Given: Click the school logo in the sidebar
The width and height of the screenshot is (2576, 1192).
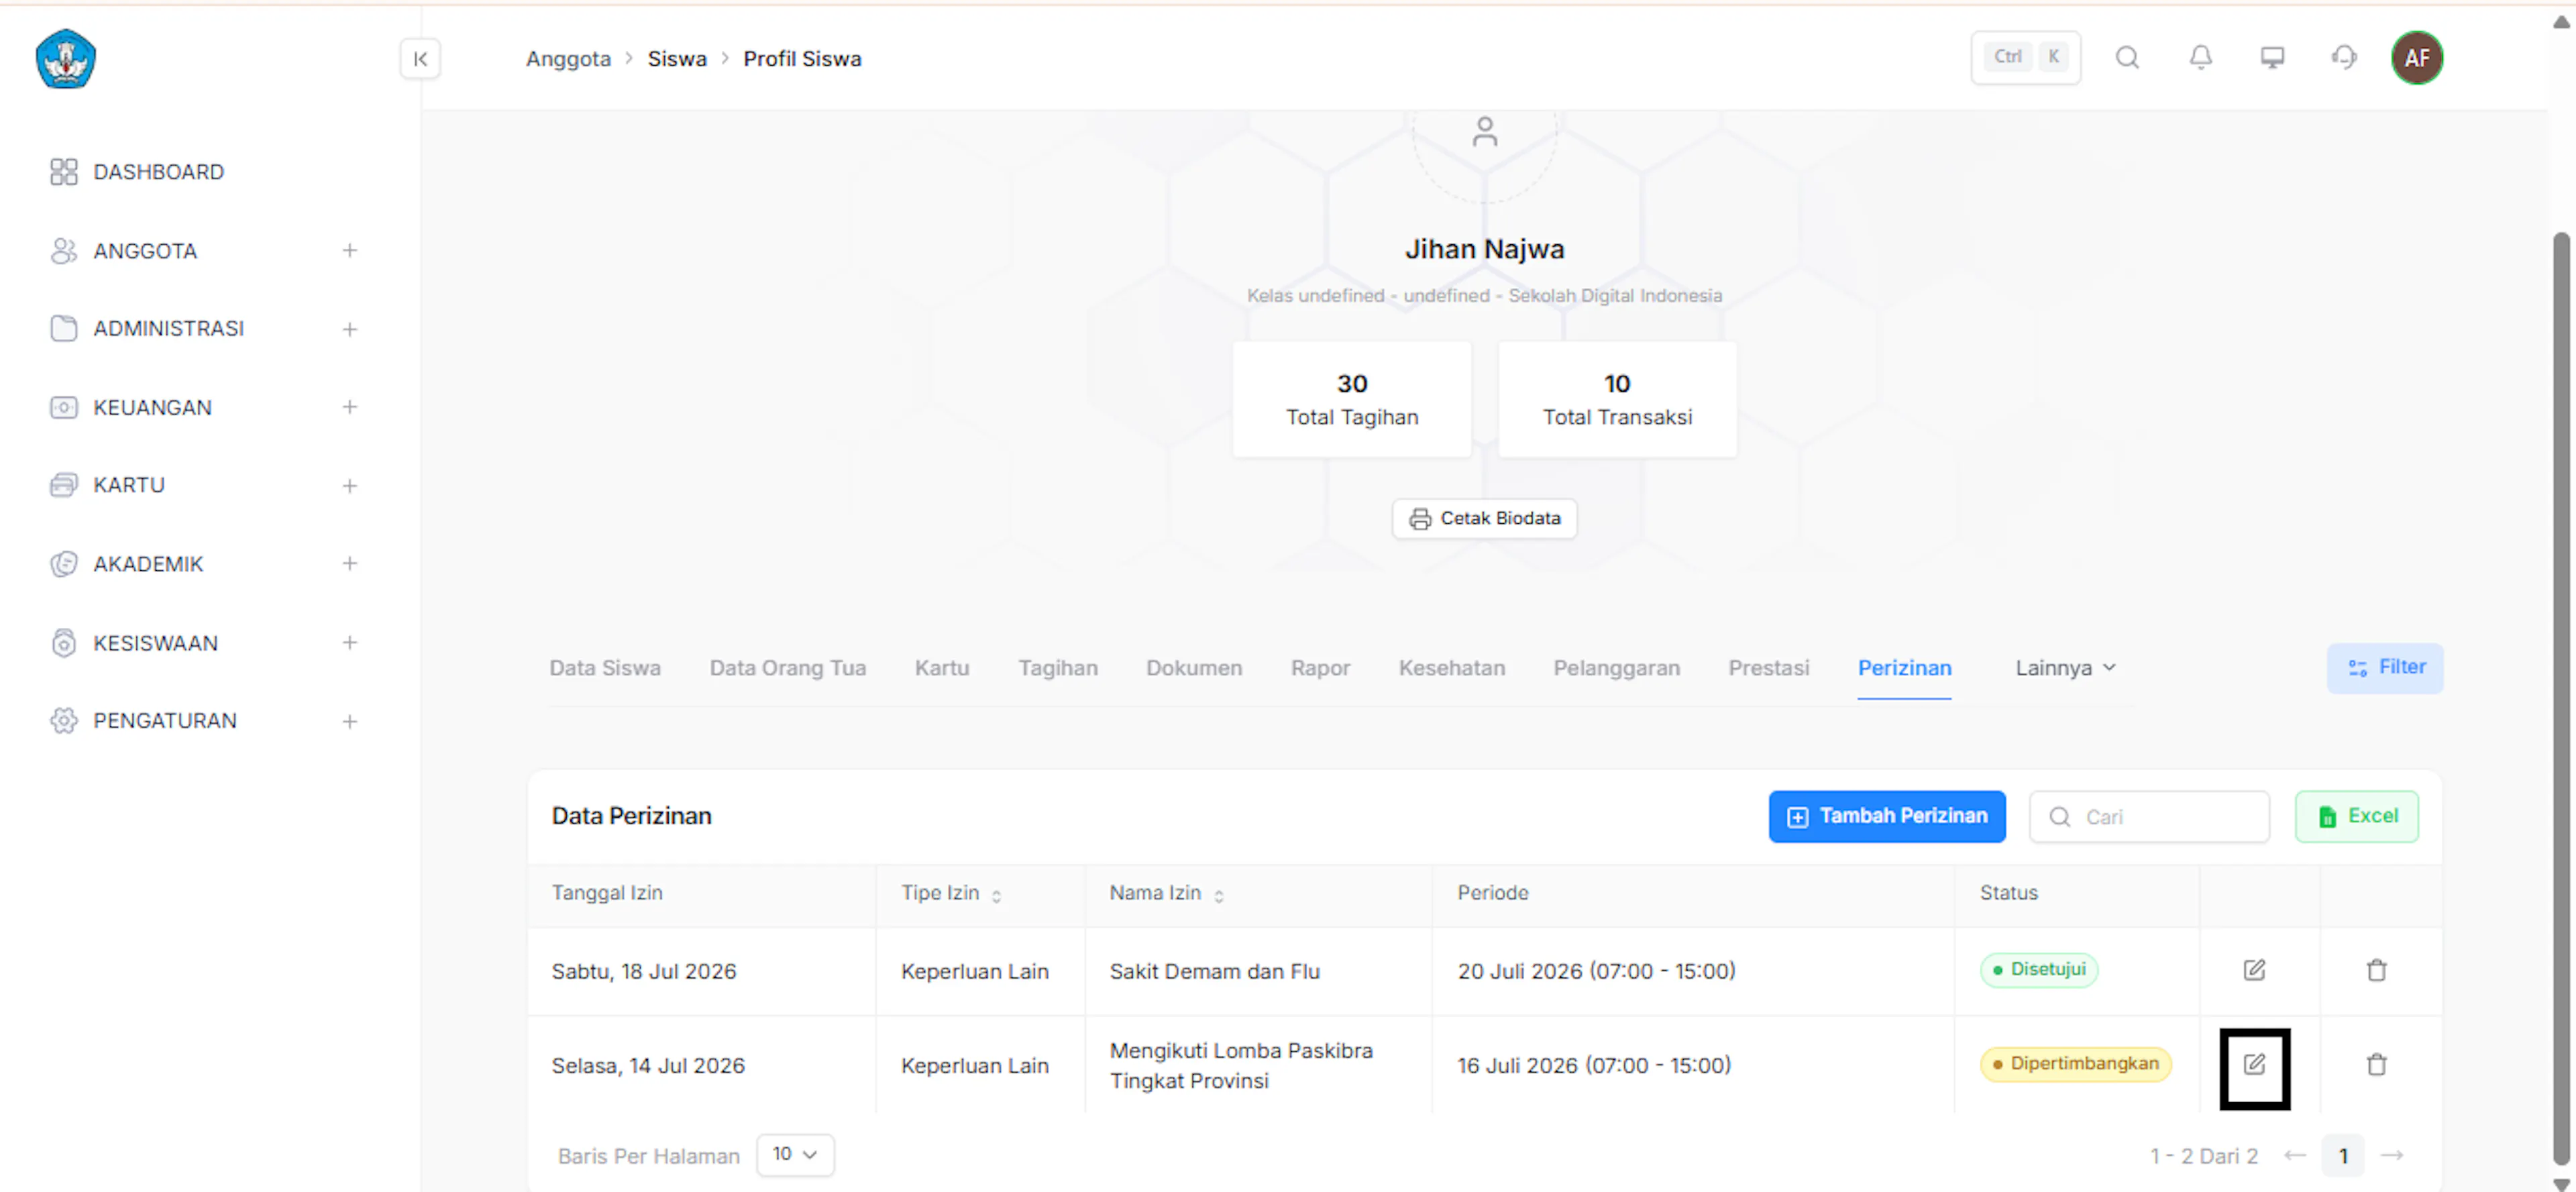Looking at the screenshot, I should click(65, 59).
